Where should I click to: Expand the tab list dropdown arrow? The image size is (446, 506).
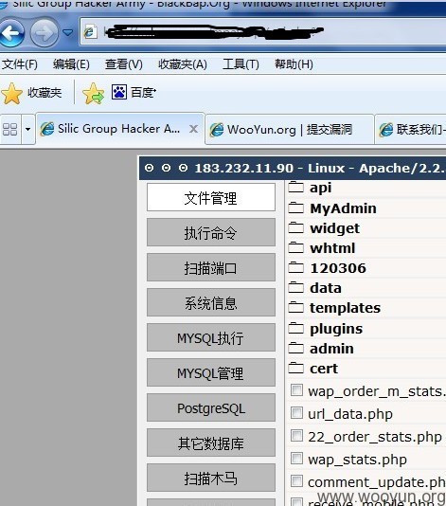point(28,130)
